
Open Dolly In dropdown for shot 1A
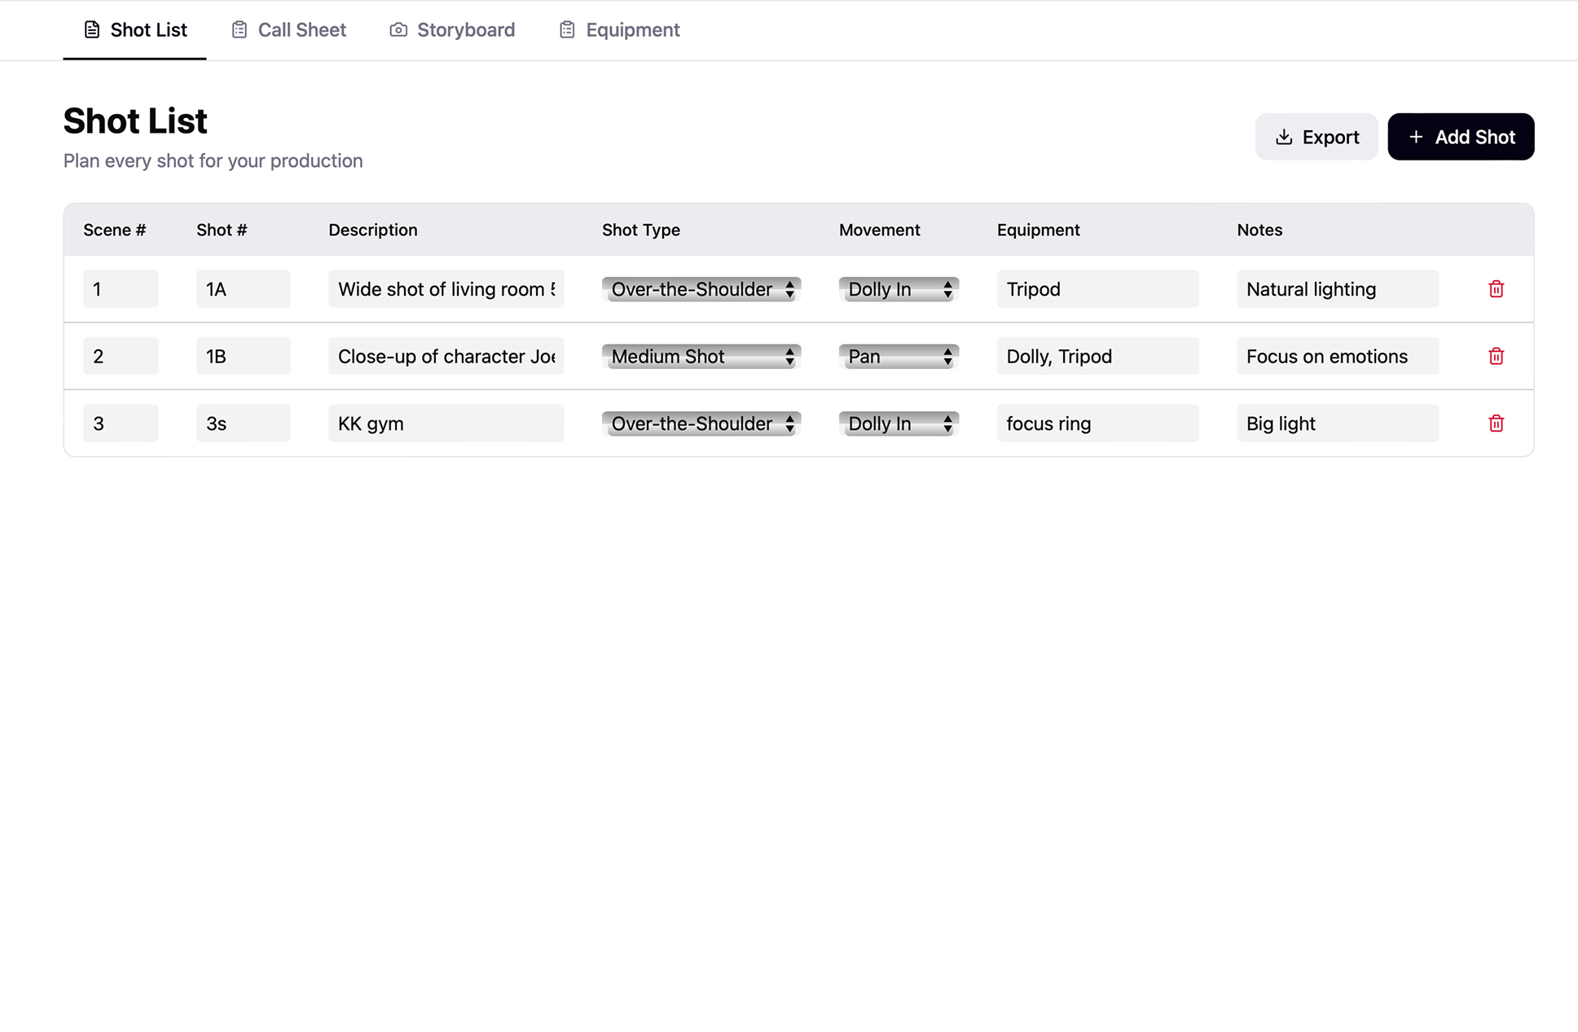898,289
